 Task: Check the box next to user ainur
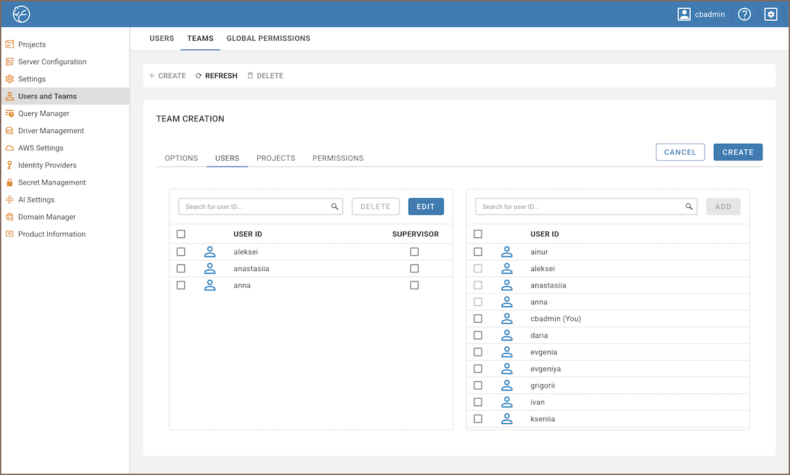point(478,252)
